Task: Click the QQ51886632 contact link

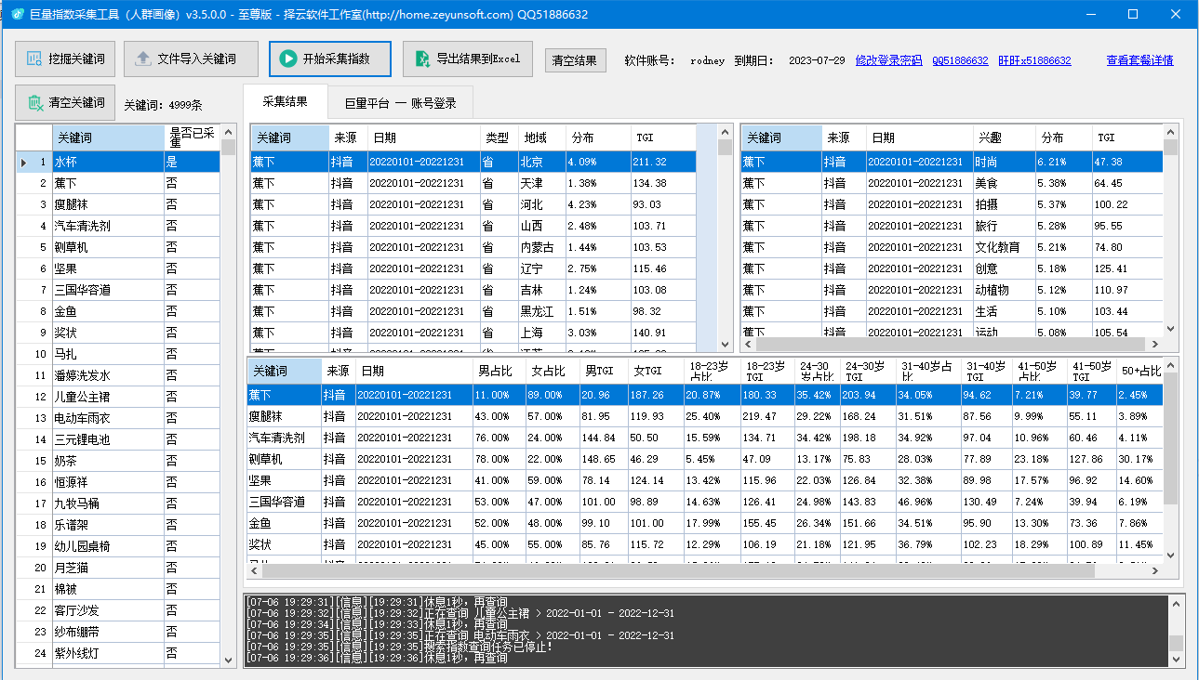Action: pos(960,60)
